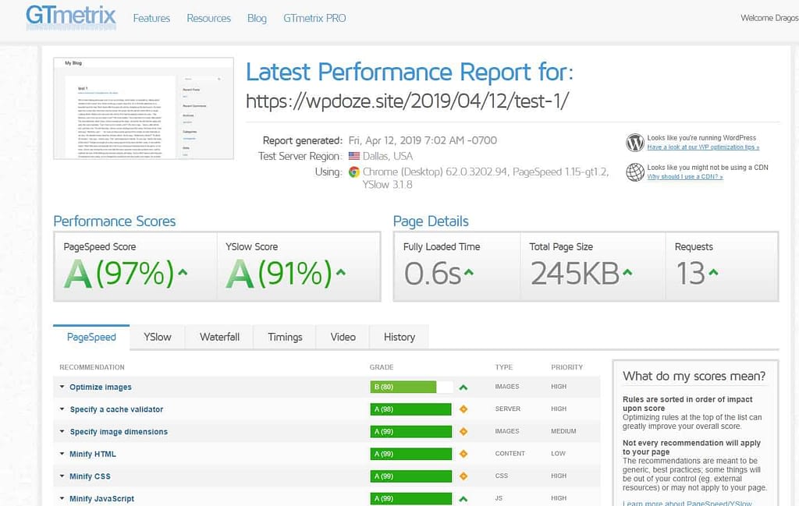Click A (99) bar for Specify image dimensions
The width and height of the screenshot is (799, 506).
(411, 432)
